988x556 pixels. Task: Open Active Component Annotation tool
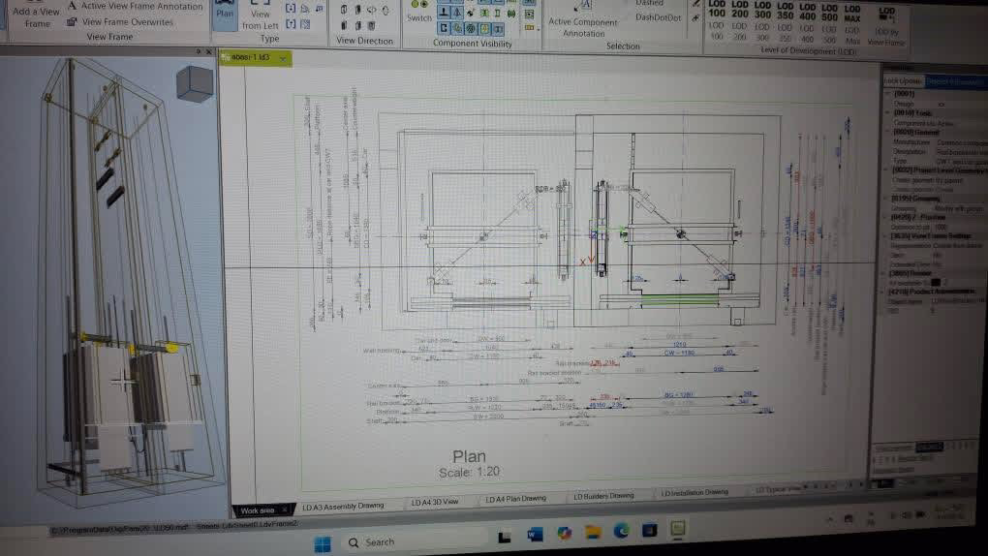(x=583, y=21)
